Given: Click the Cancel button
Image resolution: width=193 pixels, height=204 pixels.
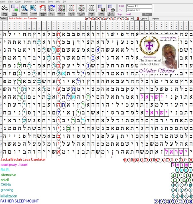Looking at the screenshot, I should pyautogui.click(x=142, y=18).
